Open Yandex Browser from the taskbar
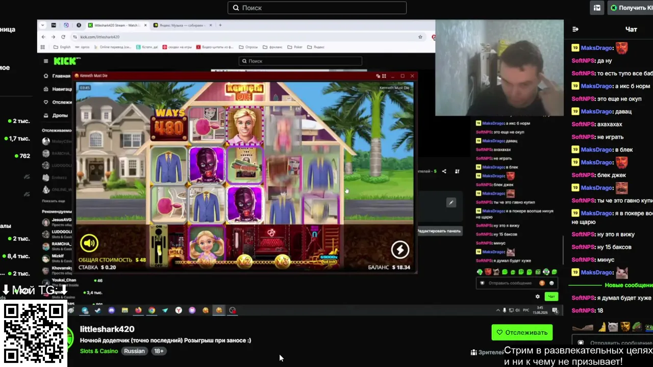Image resolution: width=653 pixels, height=367 pixels. 179,310
